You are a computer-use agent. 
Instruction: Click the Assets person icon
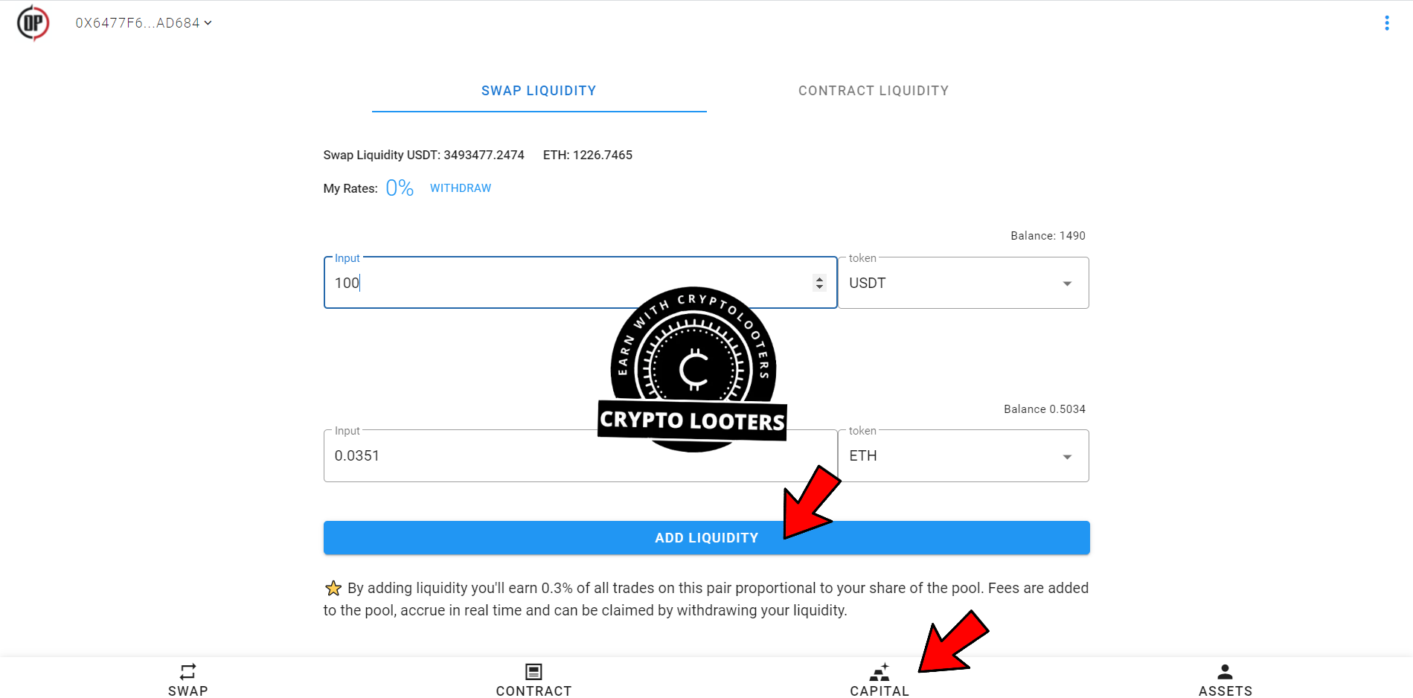click(1225, 671)
